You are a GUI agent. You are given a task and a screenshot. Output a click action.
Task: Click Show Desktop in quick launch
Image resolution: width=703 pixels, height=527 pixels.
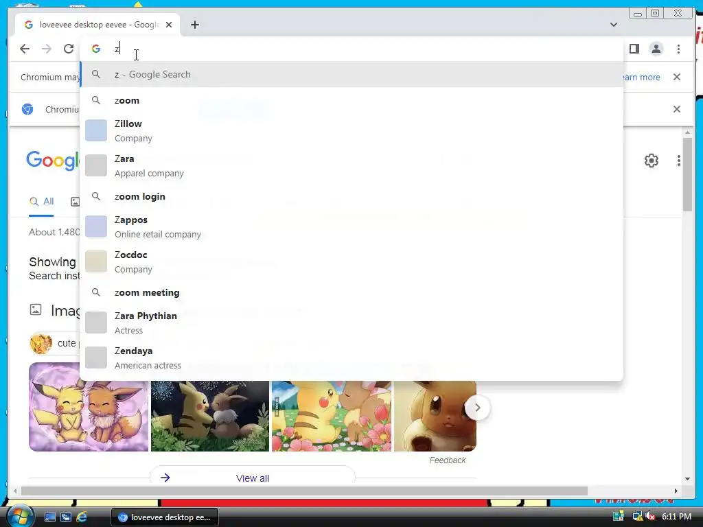tap(49, 517)
